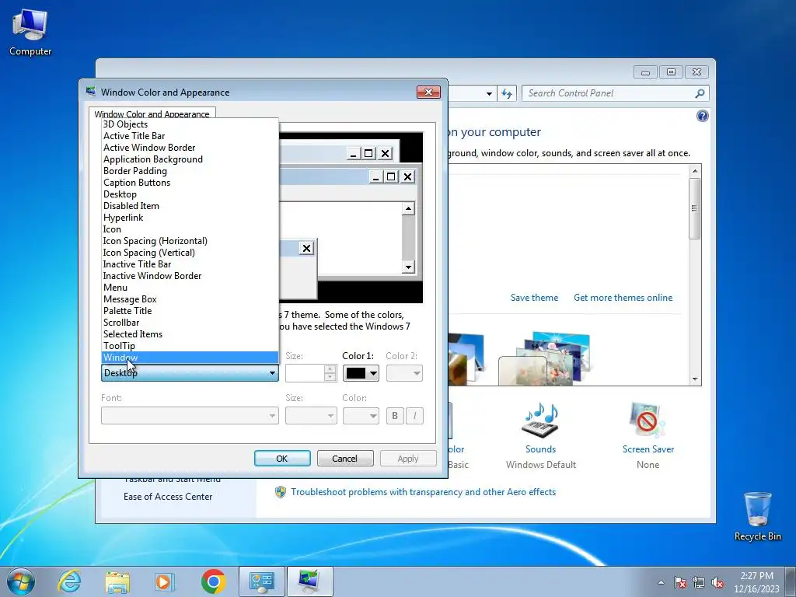Choose Hyperlink in the item list
This screenshot has height=597, width=796.
click(x=190, y=218)
